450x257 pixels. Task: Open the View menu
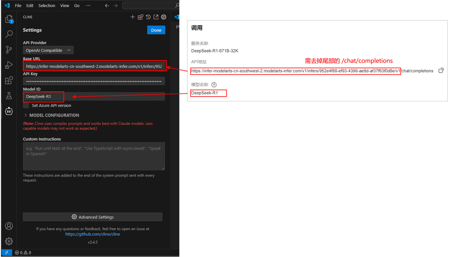pyautogui.click(x=65, y=6)
